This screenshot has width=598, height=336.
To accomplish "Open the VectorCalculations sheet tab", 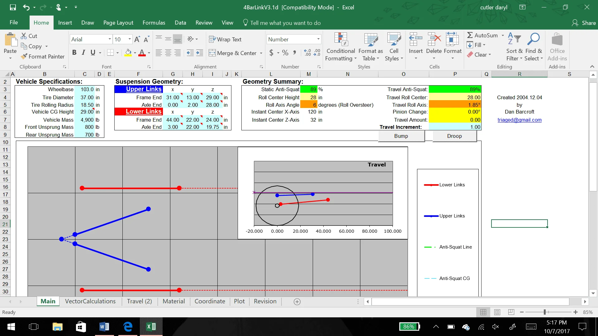I will pyautogui.click(x=90, y=301).
